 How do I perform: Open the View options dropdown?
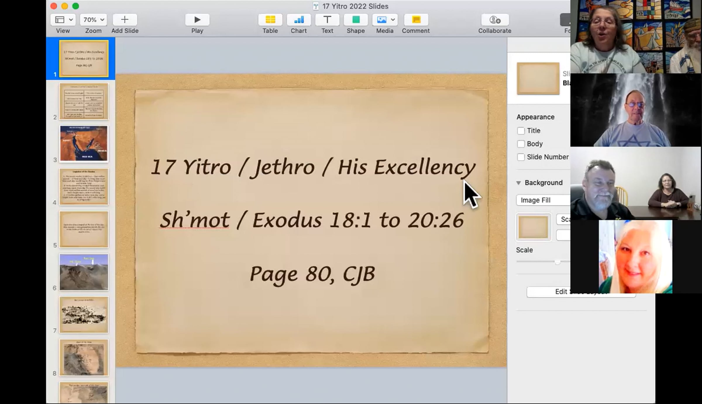tap(63, 20)
